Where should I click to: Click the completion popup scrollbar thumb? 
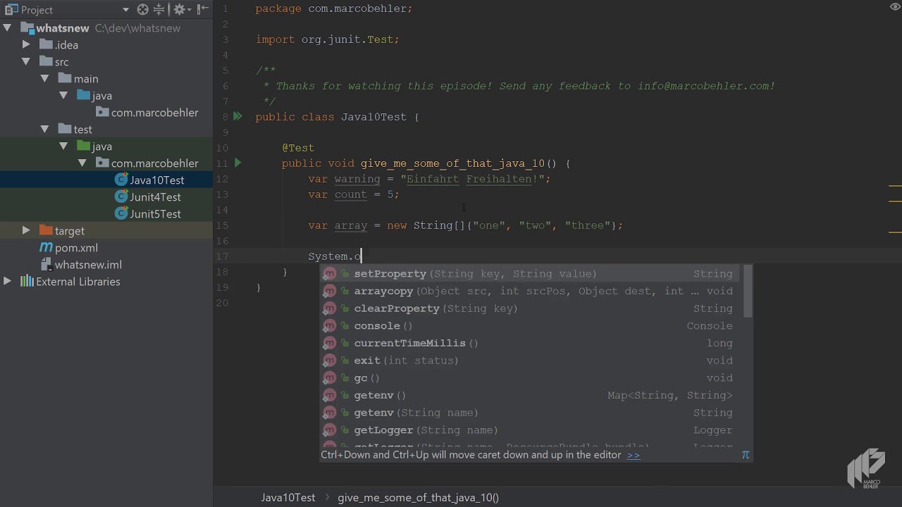pos(748,291)
